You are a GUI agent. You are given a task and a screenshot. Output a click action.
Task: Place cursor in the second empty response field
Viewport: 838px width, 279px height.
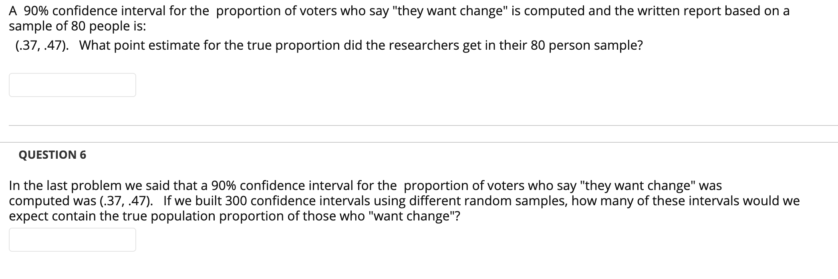[x=72, y=239]
